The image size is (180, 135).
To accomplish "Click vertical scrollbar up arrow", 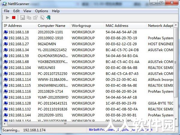I will tap(176, 25).
